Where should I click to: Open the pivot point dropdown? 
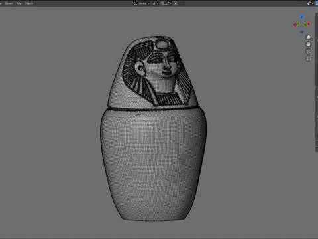tap(156, 3)
